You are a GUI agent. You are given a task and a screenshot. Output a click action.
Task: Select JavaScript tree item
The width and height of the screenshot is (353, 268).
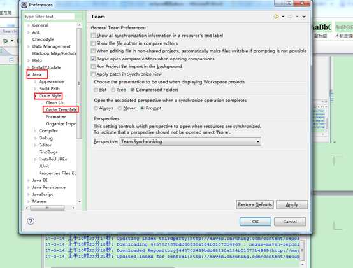click(43, 194)
